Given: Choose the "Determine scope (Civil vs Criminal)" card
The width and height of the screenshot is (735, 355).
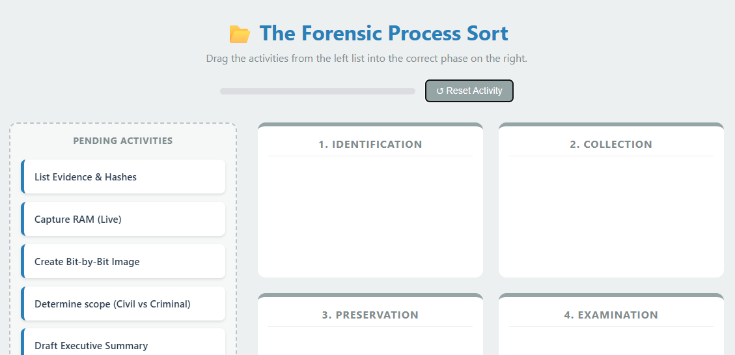Looking at the screenshot, I should (x=123, y=304).
